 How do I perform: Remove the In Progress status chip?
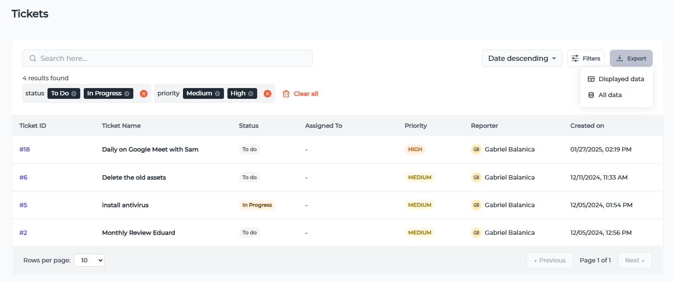pos(127,94)
